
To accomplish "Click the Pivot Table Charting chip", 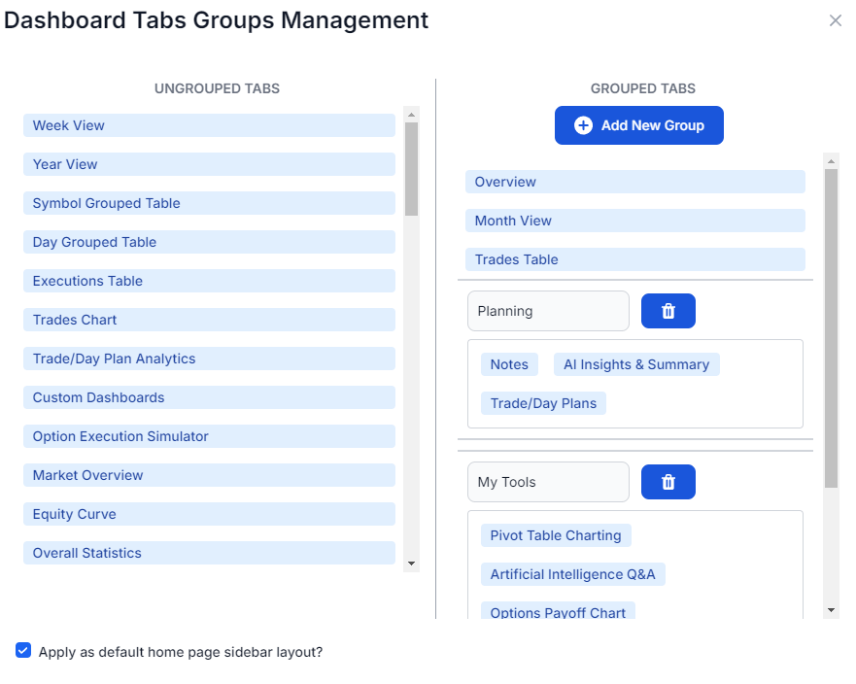I will click(556, 535).
